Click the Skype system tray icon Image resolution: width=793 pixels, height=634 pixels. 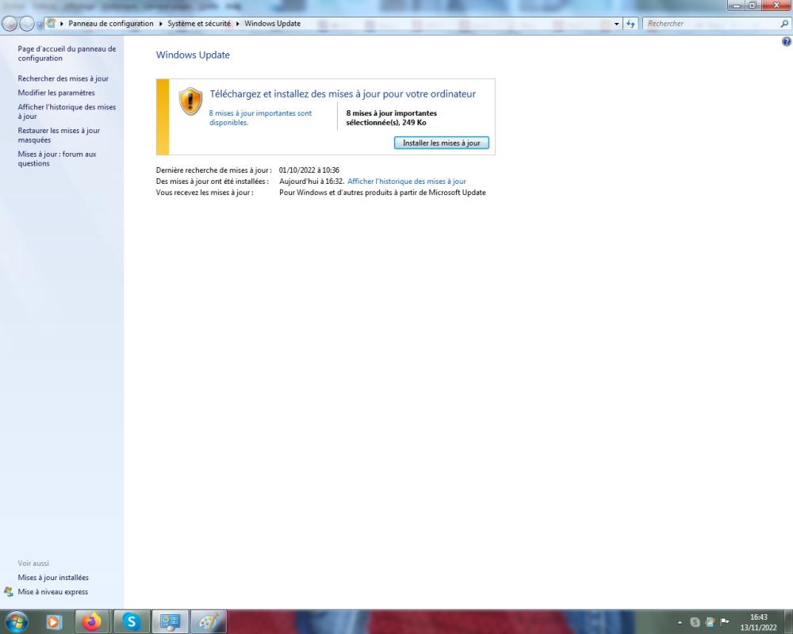click(x=695, y=622)
